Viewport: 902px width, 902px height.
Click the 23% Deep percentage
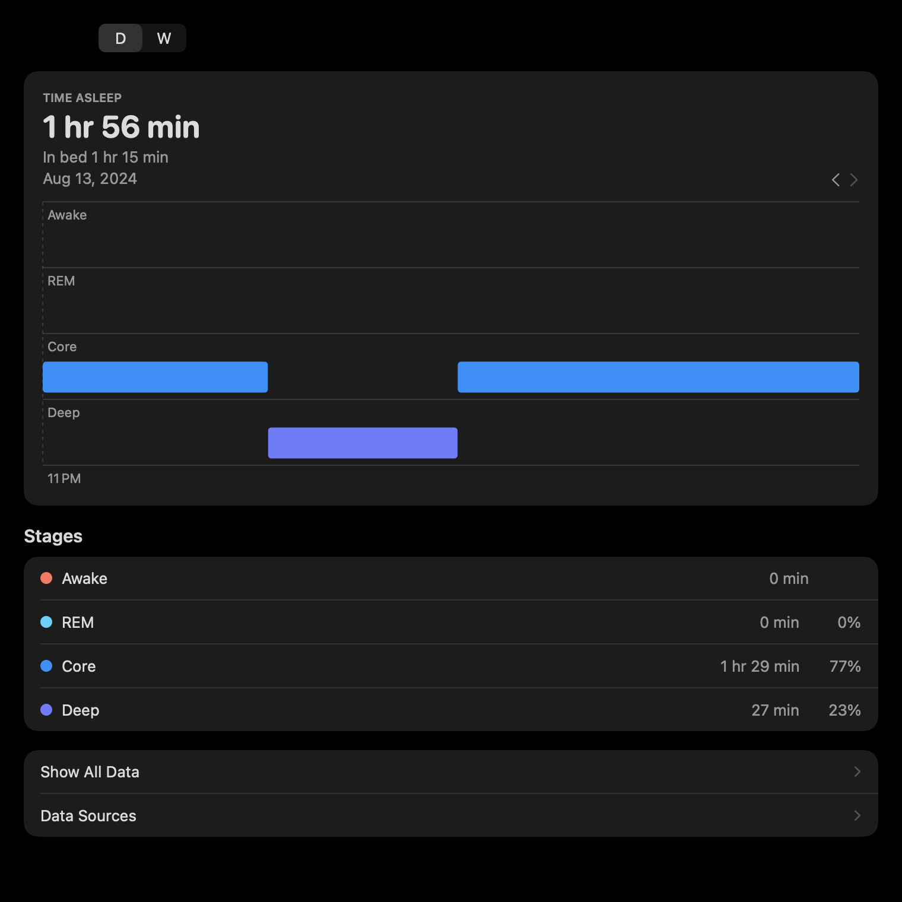point(845,710)
